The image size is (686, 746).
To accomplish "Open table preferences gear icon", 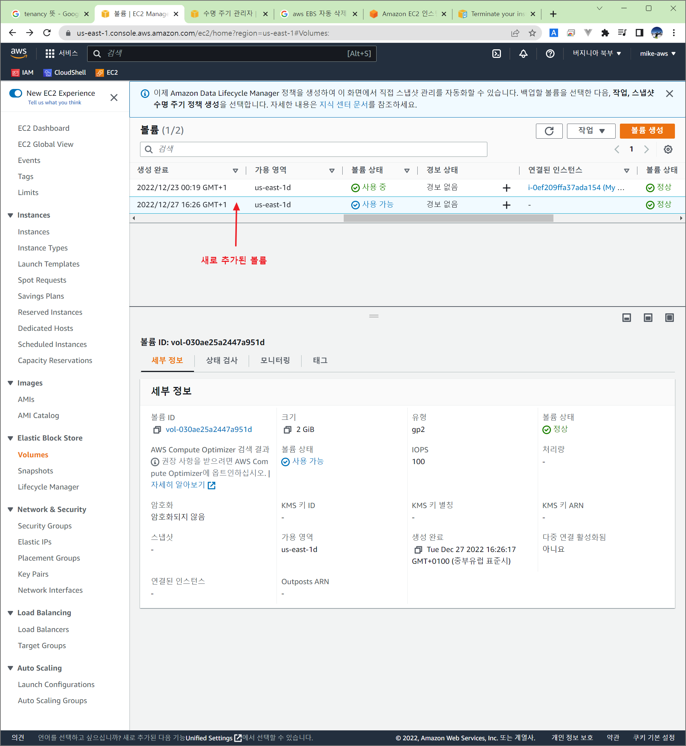I will [668, 149].
